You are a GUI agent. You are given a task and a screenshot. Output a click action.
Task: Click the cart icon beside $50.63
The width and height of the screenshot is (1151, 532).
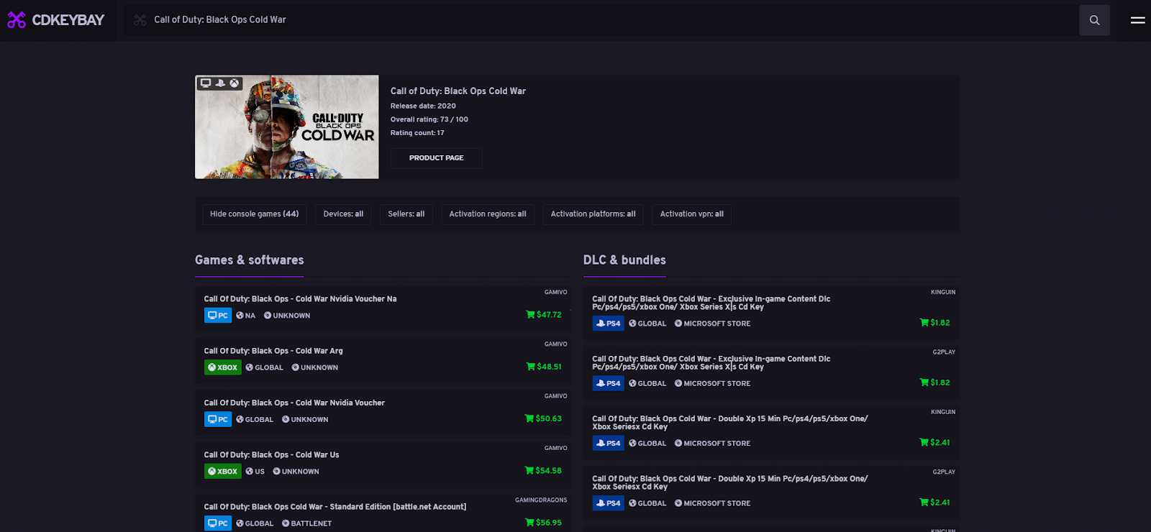[529, 418]
